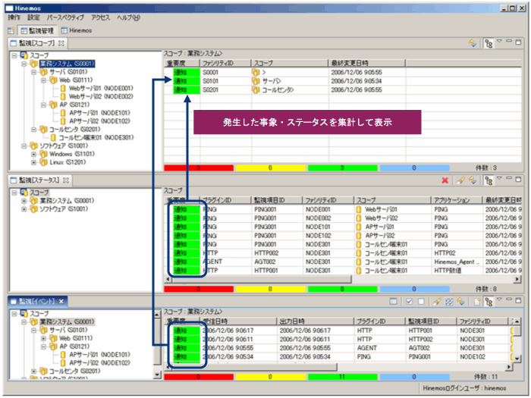
Task: Switch to the Hinemos perspective tab
Action: (x=77, y=30)
